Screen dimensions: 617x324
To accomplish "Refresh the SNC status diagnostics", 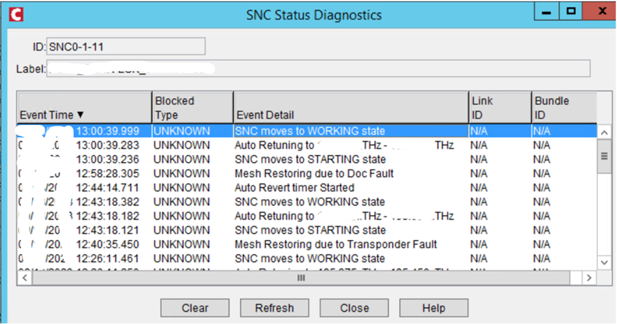I will coord(274,308).
